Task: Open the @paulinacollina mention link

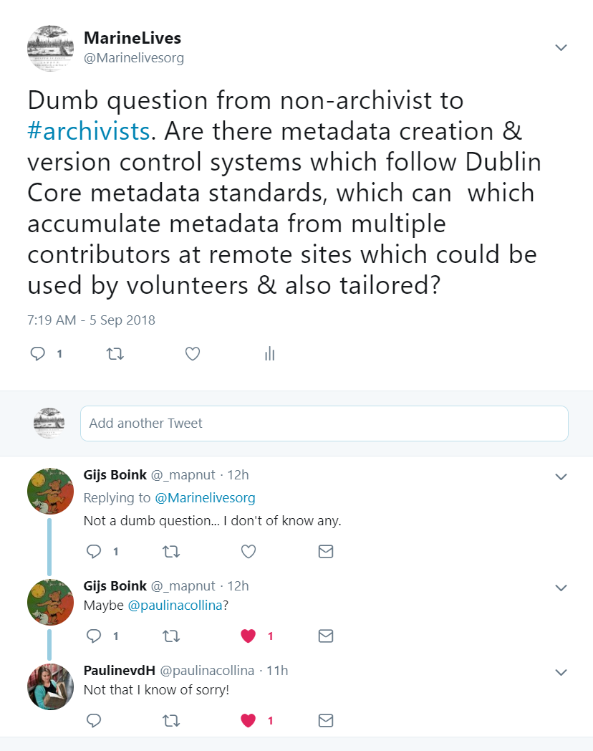Action: pos(175,605)
